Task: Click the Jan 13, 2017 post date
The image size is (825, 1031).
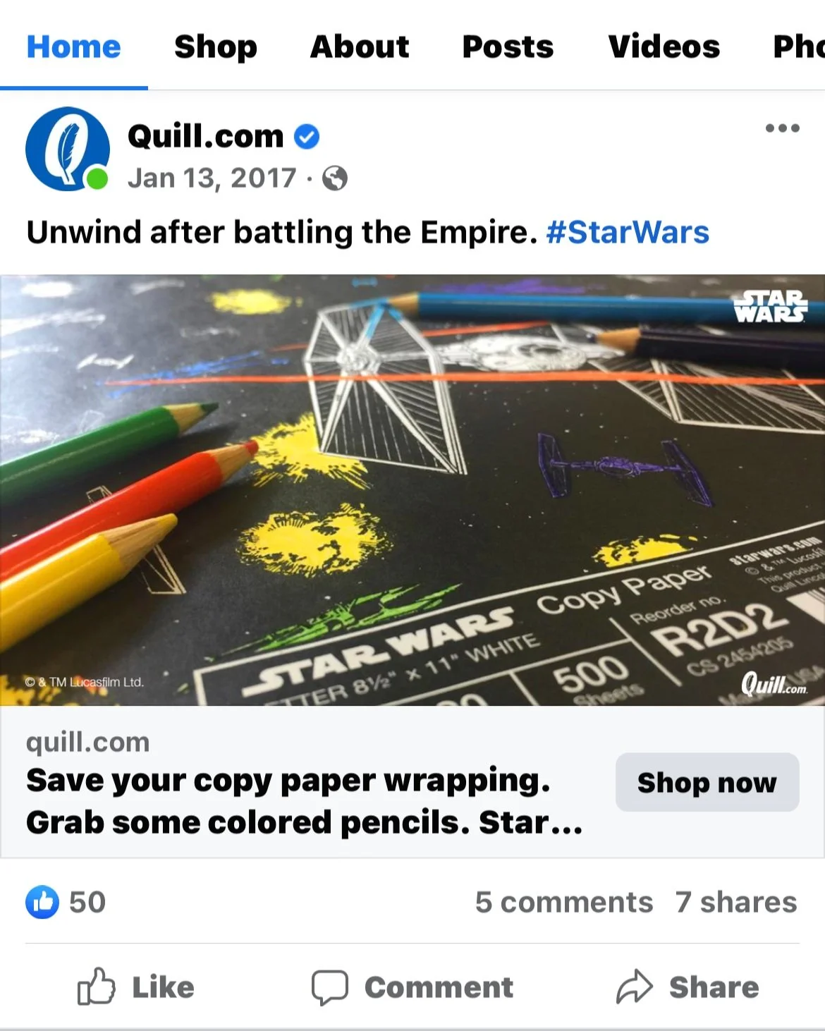Action: [212, 178]
